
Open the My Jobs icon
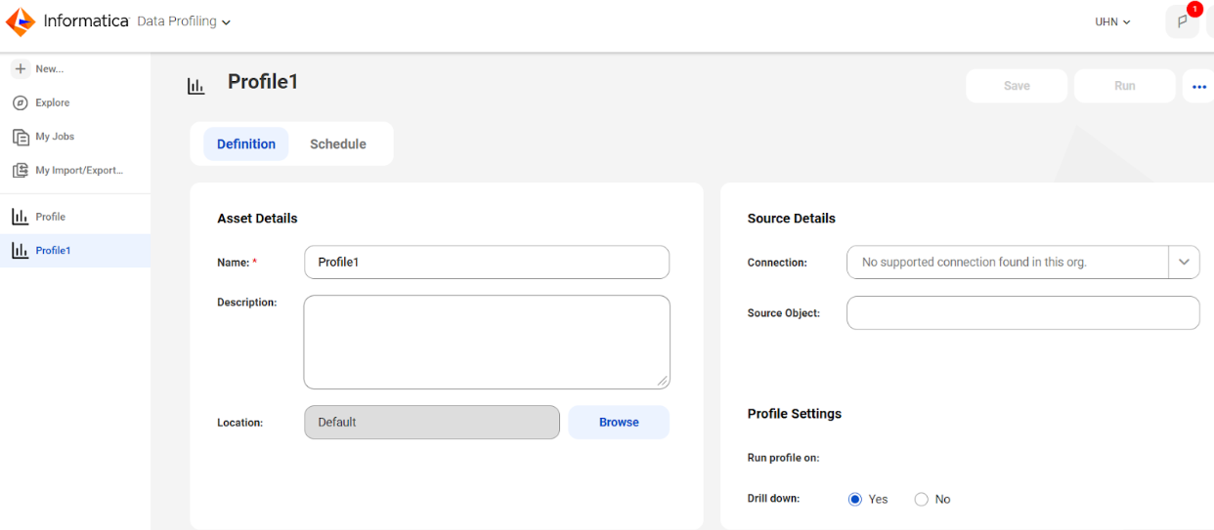[20, 137]
